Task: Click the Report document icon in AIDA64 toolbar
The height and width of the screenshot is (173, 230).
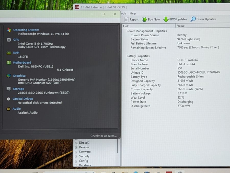Action: point(126,19)
